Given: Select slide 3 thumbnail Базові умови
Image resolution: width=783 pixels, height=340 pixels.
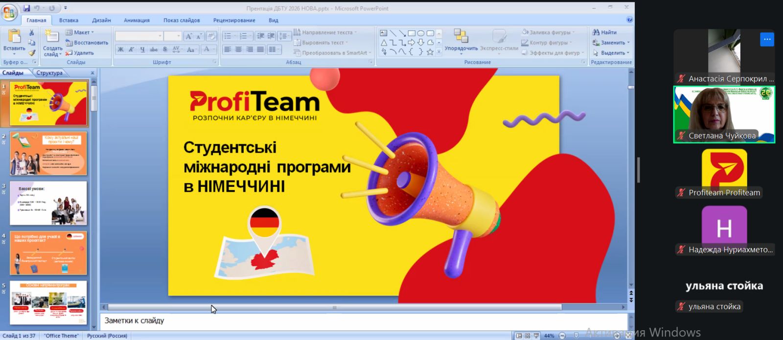Looking at the screenshot, I should tap(48, 203).
